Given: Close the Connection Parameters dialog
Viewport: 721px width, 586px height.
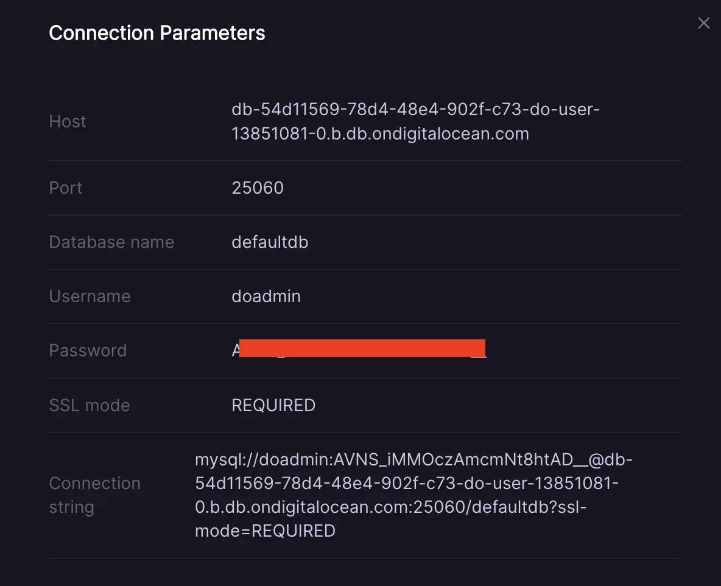Looking at the screenshot, I should click(x=703, y=23).
